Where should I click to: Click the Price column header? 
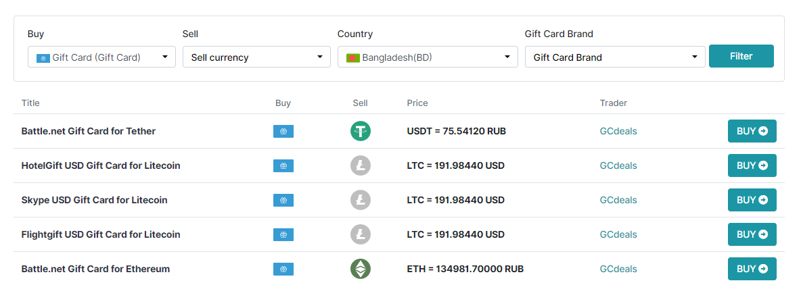[417, 103]
